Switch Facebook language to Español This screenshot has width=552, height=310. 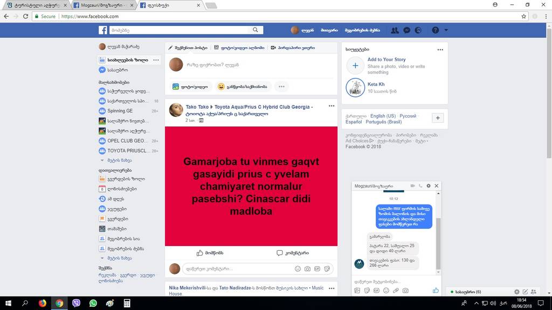[x=355, y=123]
